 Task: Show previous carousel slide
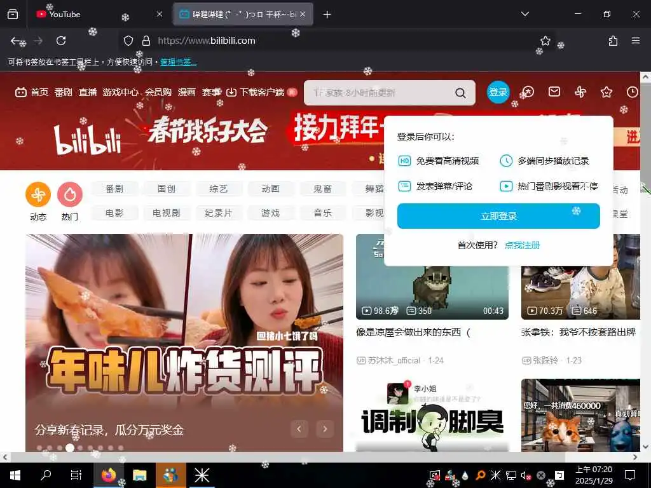pos(299,429)
